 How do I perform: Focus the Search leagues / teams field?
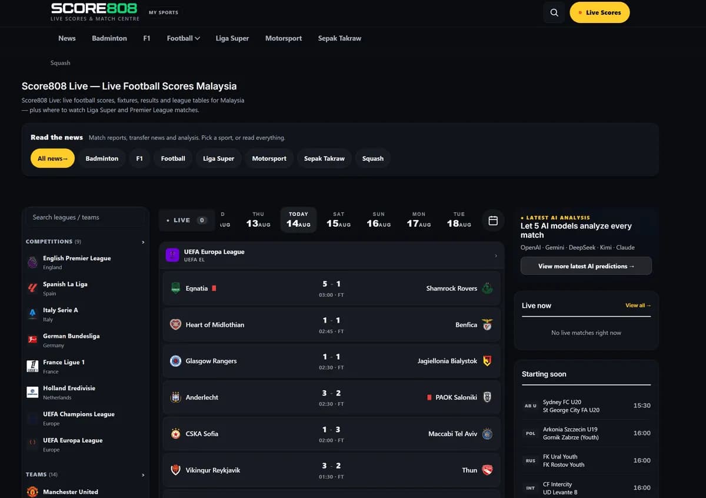coord(85,217)
